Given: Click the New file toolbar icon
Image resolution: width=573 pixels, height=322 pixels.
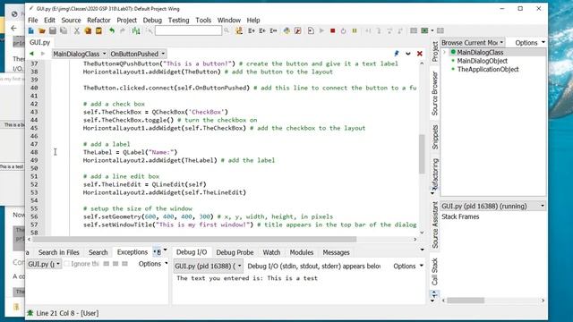Looking at the screenshot, I should click(31, 31).
